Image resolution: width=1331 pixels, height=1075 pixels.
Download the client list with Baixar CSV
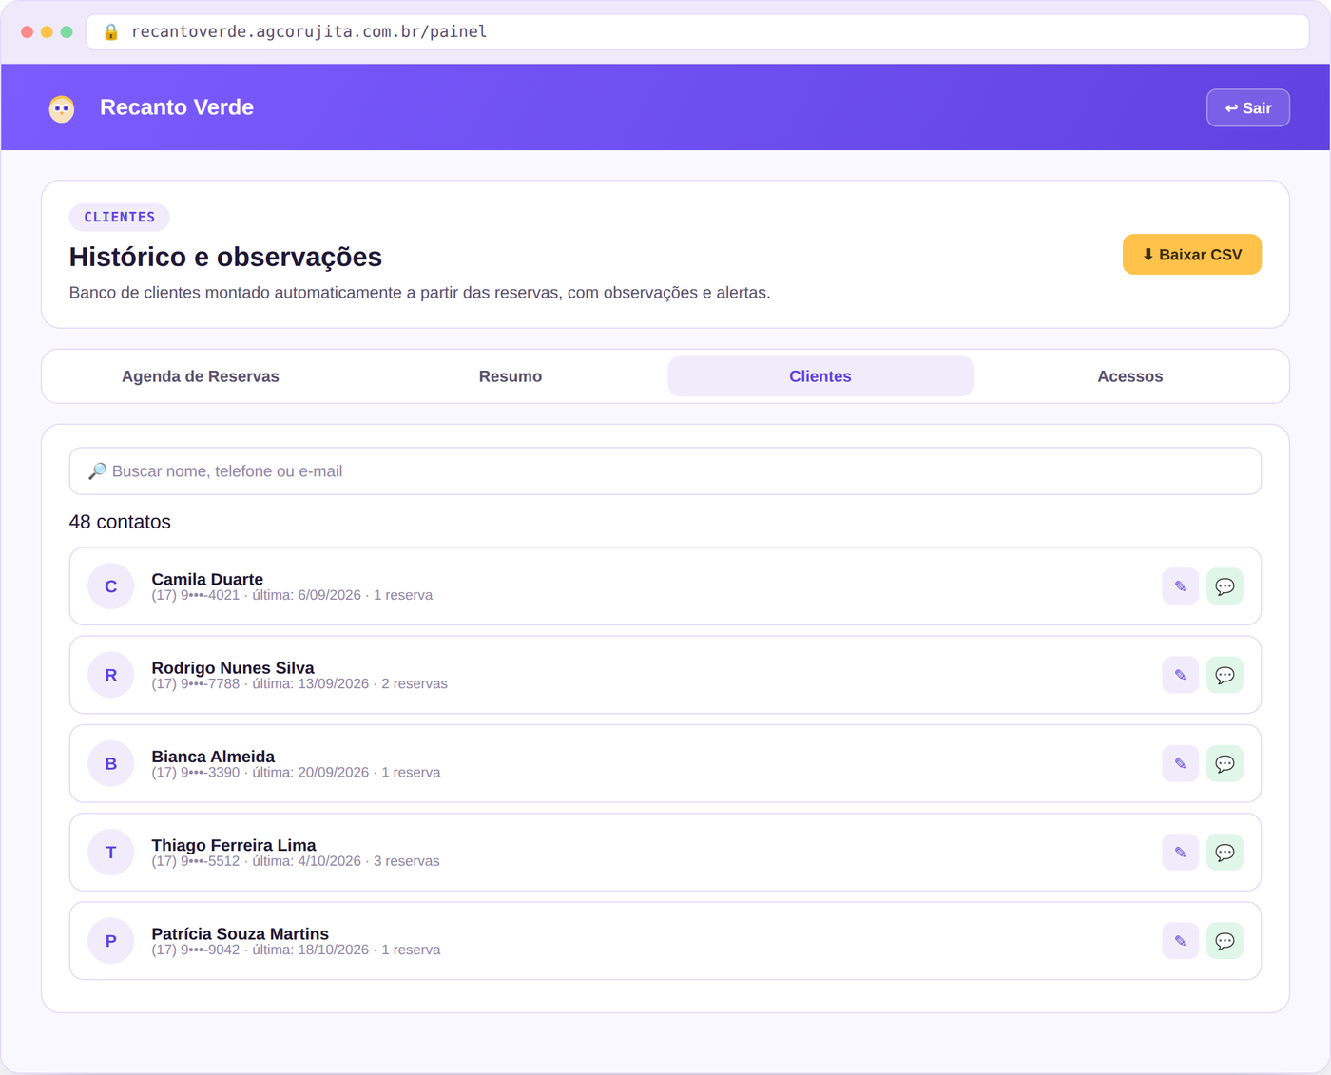[1191, 255]
